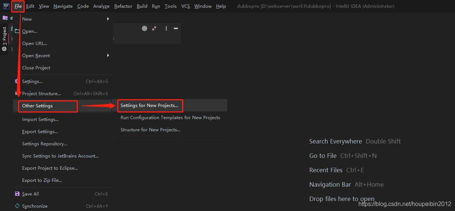This screenshot has width=455, height=211.
Task: Click the Go to File hint text
Action: click(323, 156)
